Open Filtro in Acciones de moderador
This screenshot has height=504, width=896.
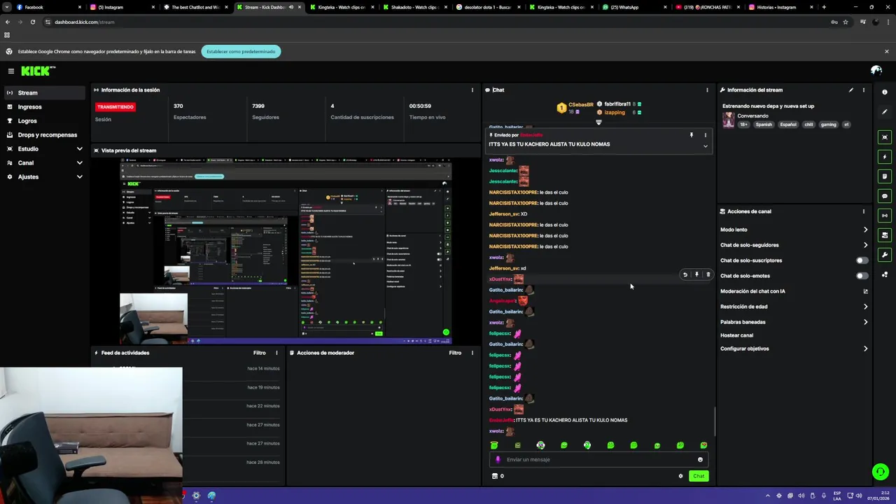click(x=455, y=353)
